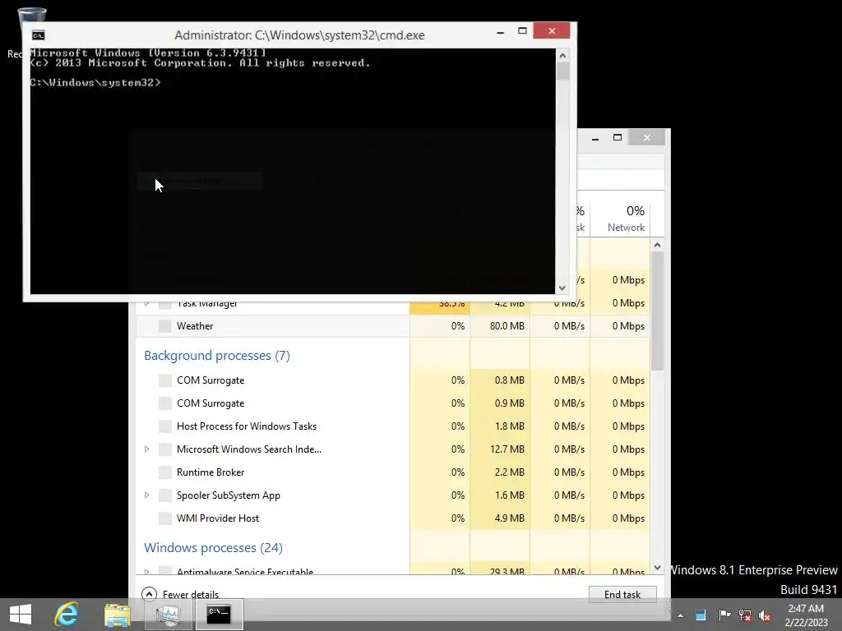Viewport: 842px width, 631px height.
Task: Click the 80.0 MB memory value for Weather
Action: coord(507,325)
